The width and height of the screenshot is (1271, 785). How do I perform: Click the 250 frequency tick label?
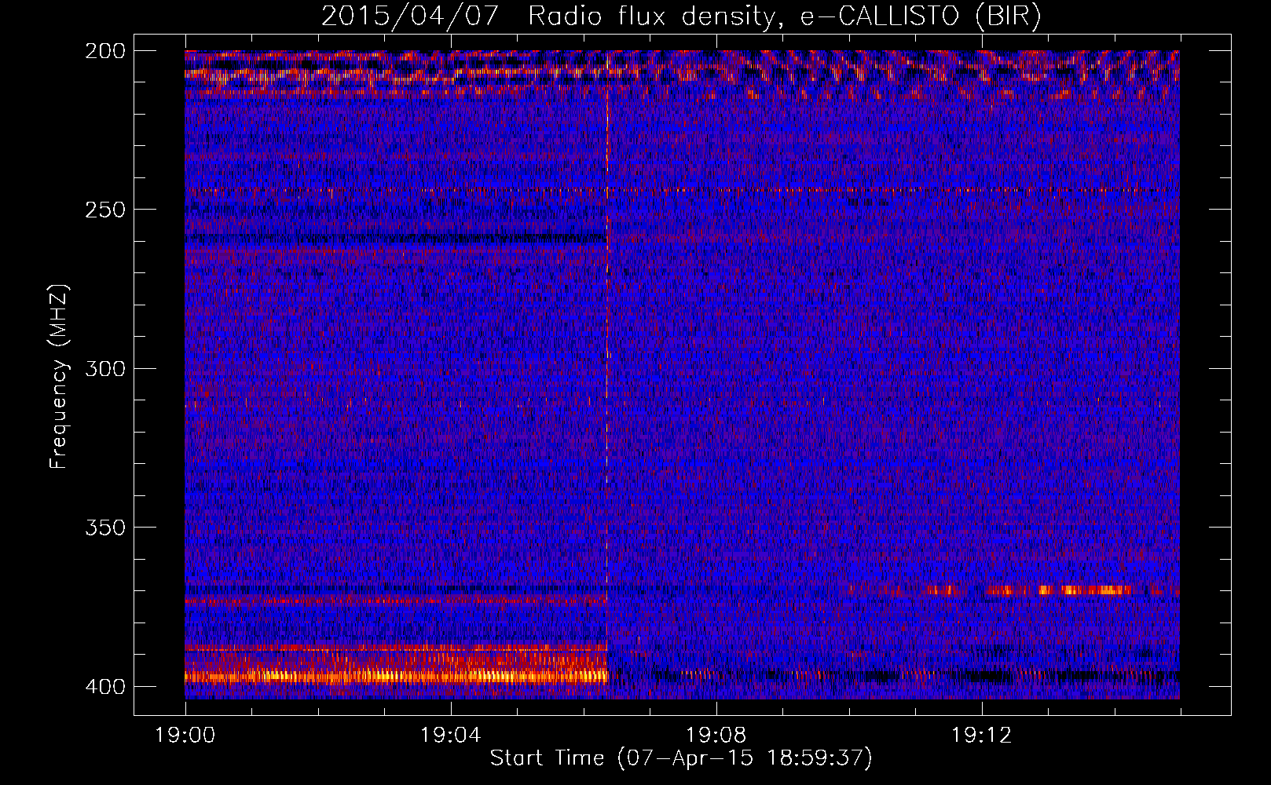point(105,210)
